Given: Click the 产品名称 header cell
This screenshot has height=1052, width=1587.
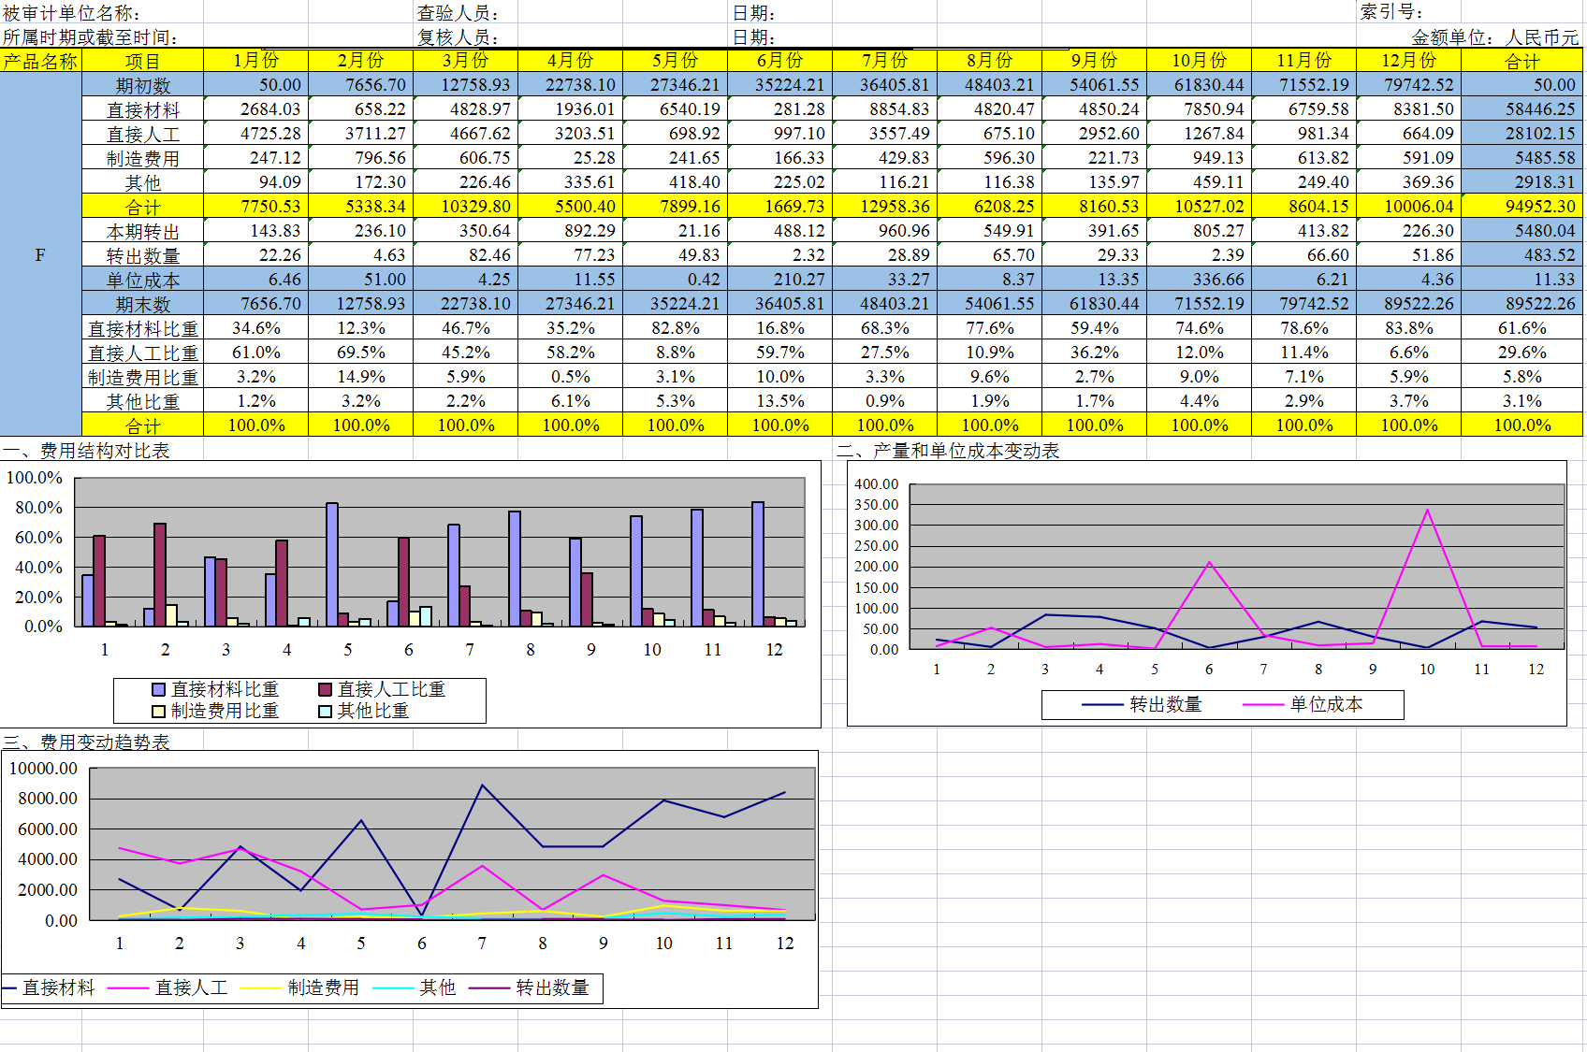Looking at the screenshot, I should tap(40, 61).
